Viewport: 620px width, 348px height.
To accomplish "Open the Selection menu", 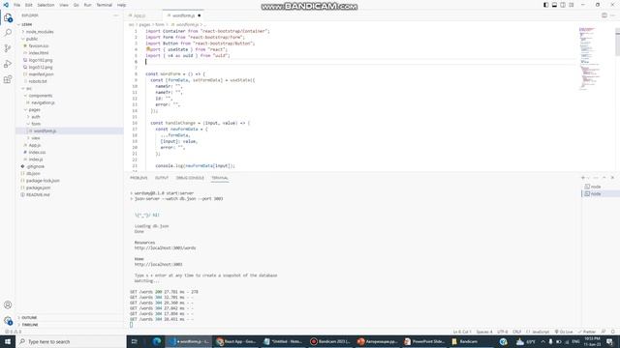I will point(46,5).
